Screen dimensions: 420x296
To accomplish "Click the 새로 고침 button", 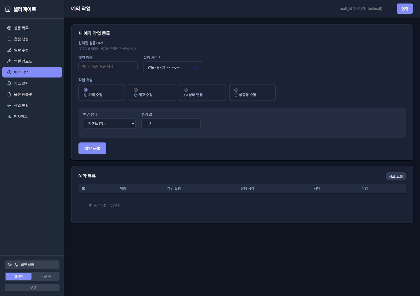I will point(396,176).
